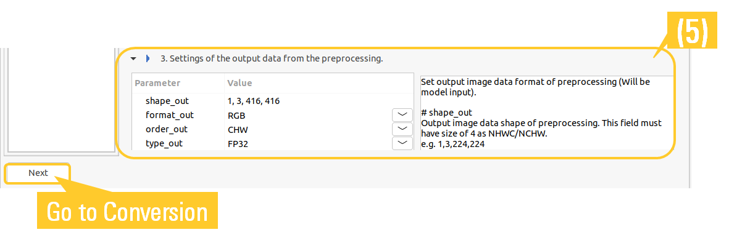729x243 pixels.
Task: Click the Go to Conversion callout label
Action: coord(127,212)
